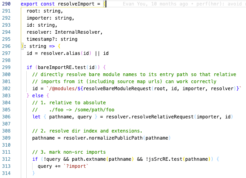This screenshot has height=178, width=246.
Task: Click 'resolveBareModuleRequest' call on line 302
Action: click(x=117, y=89)
